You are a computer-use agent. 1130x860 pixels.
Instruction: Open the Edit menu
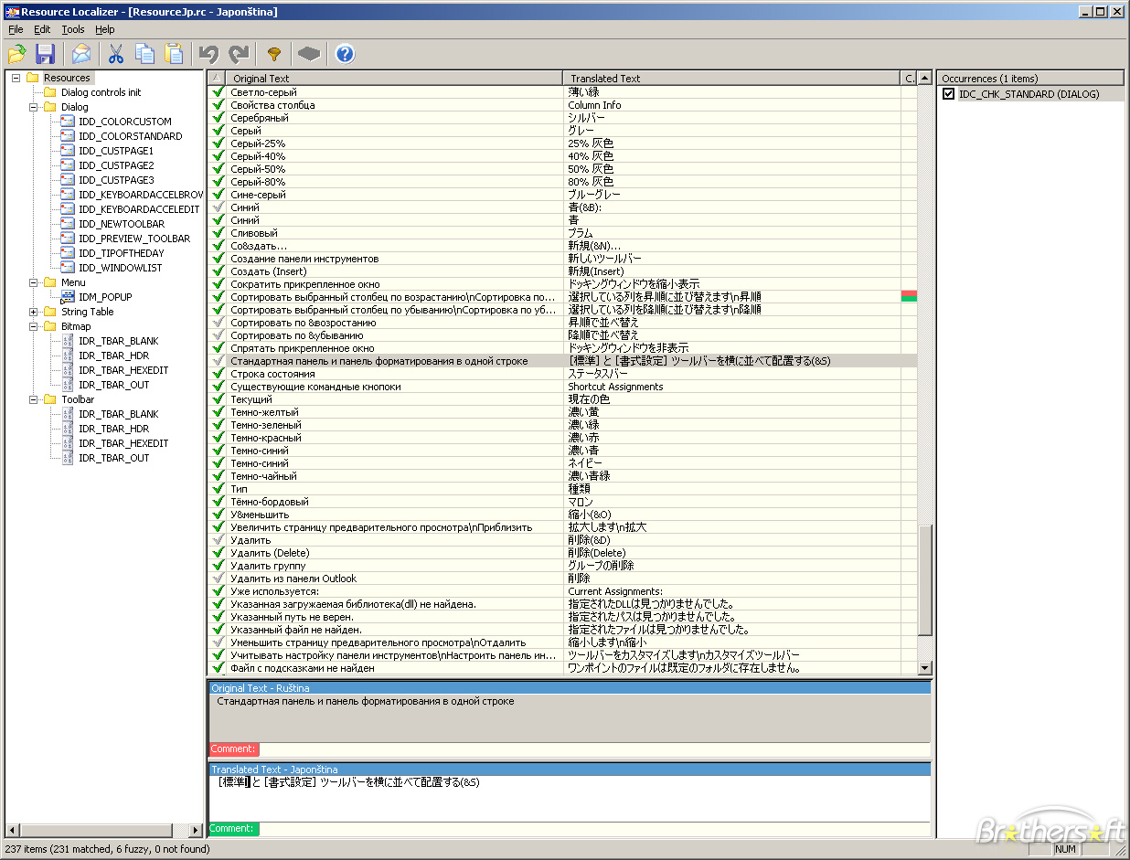[42, 29]
